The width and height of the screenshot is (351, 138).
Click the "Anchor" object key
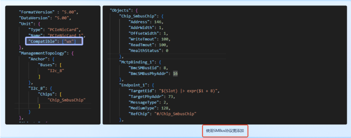tap(38, 59)
